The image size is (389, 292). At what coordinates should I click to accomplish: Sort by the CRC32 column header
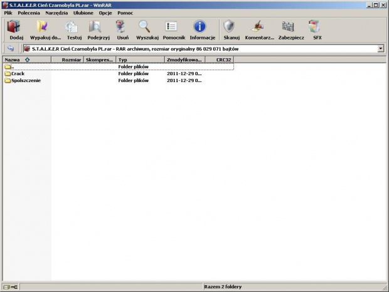pos(220,60)
